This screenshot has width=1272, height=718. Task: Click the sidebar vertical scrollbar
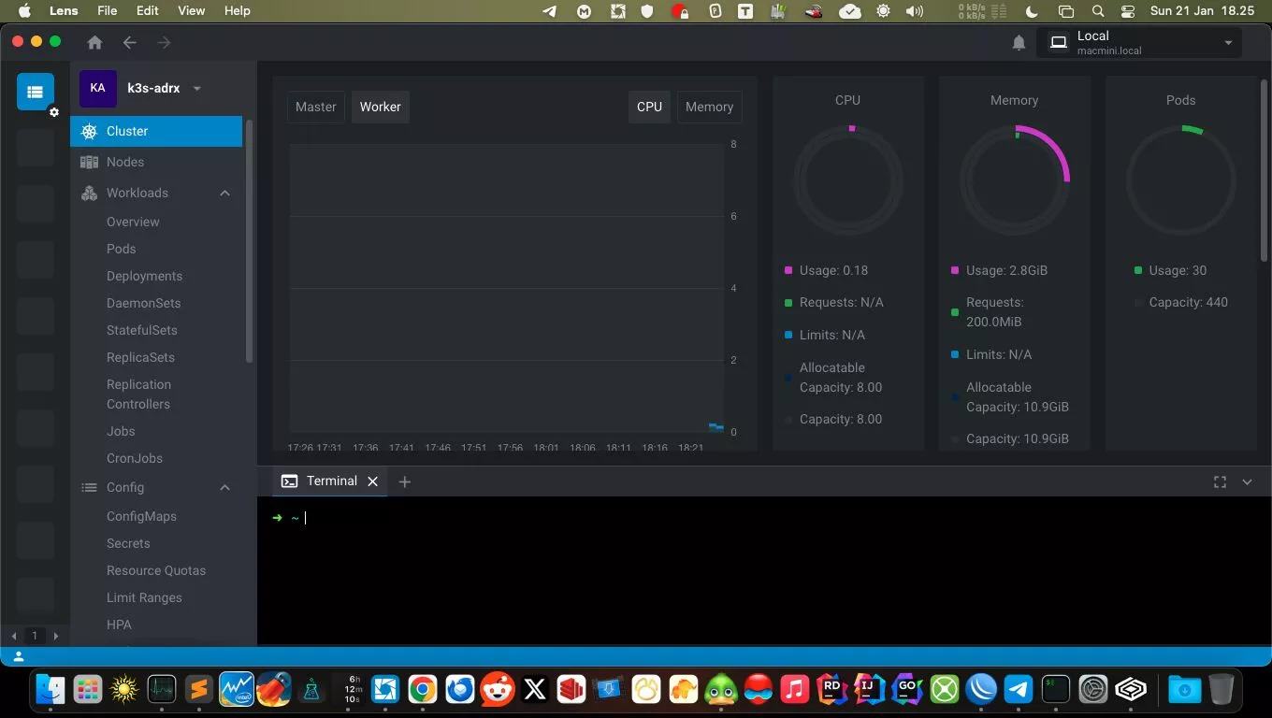pos(249,241)
